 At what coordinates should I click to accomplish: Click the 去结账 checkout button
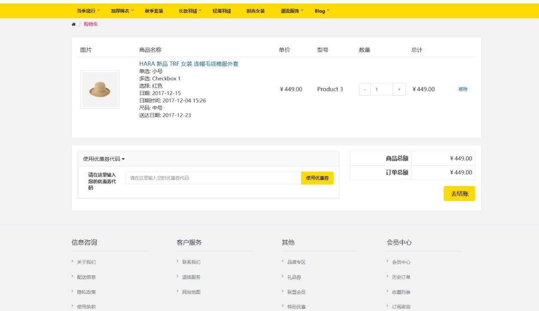coord(459,194)
